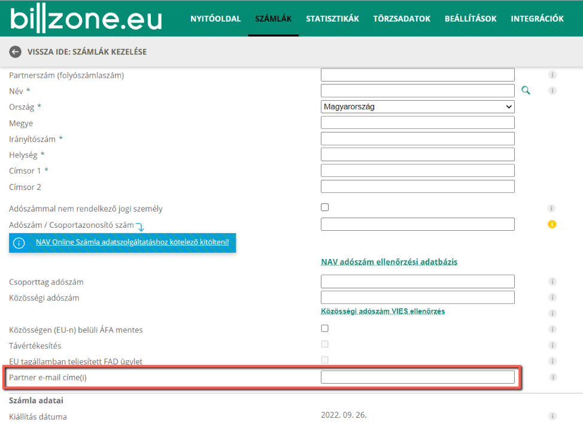Switch to the STATISZTIKÁK tab
The image size is (583, 422).
tap(332, 18)
